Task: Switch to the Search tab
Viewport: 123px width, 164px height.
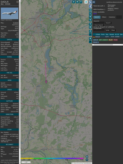Action: [97, 17]
